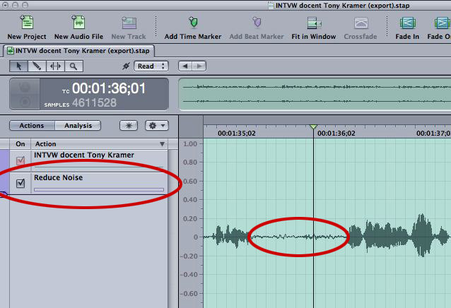451x308 pixels.
Task: Choose the audio stretching tool
Action: (x=54, y=66)
